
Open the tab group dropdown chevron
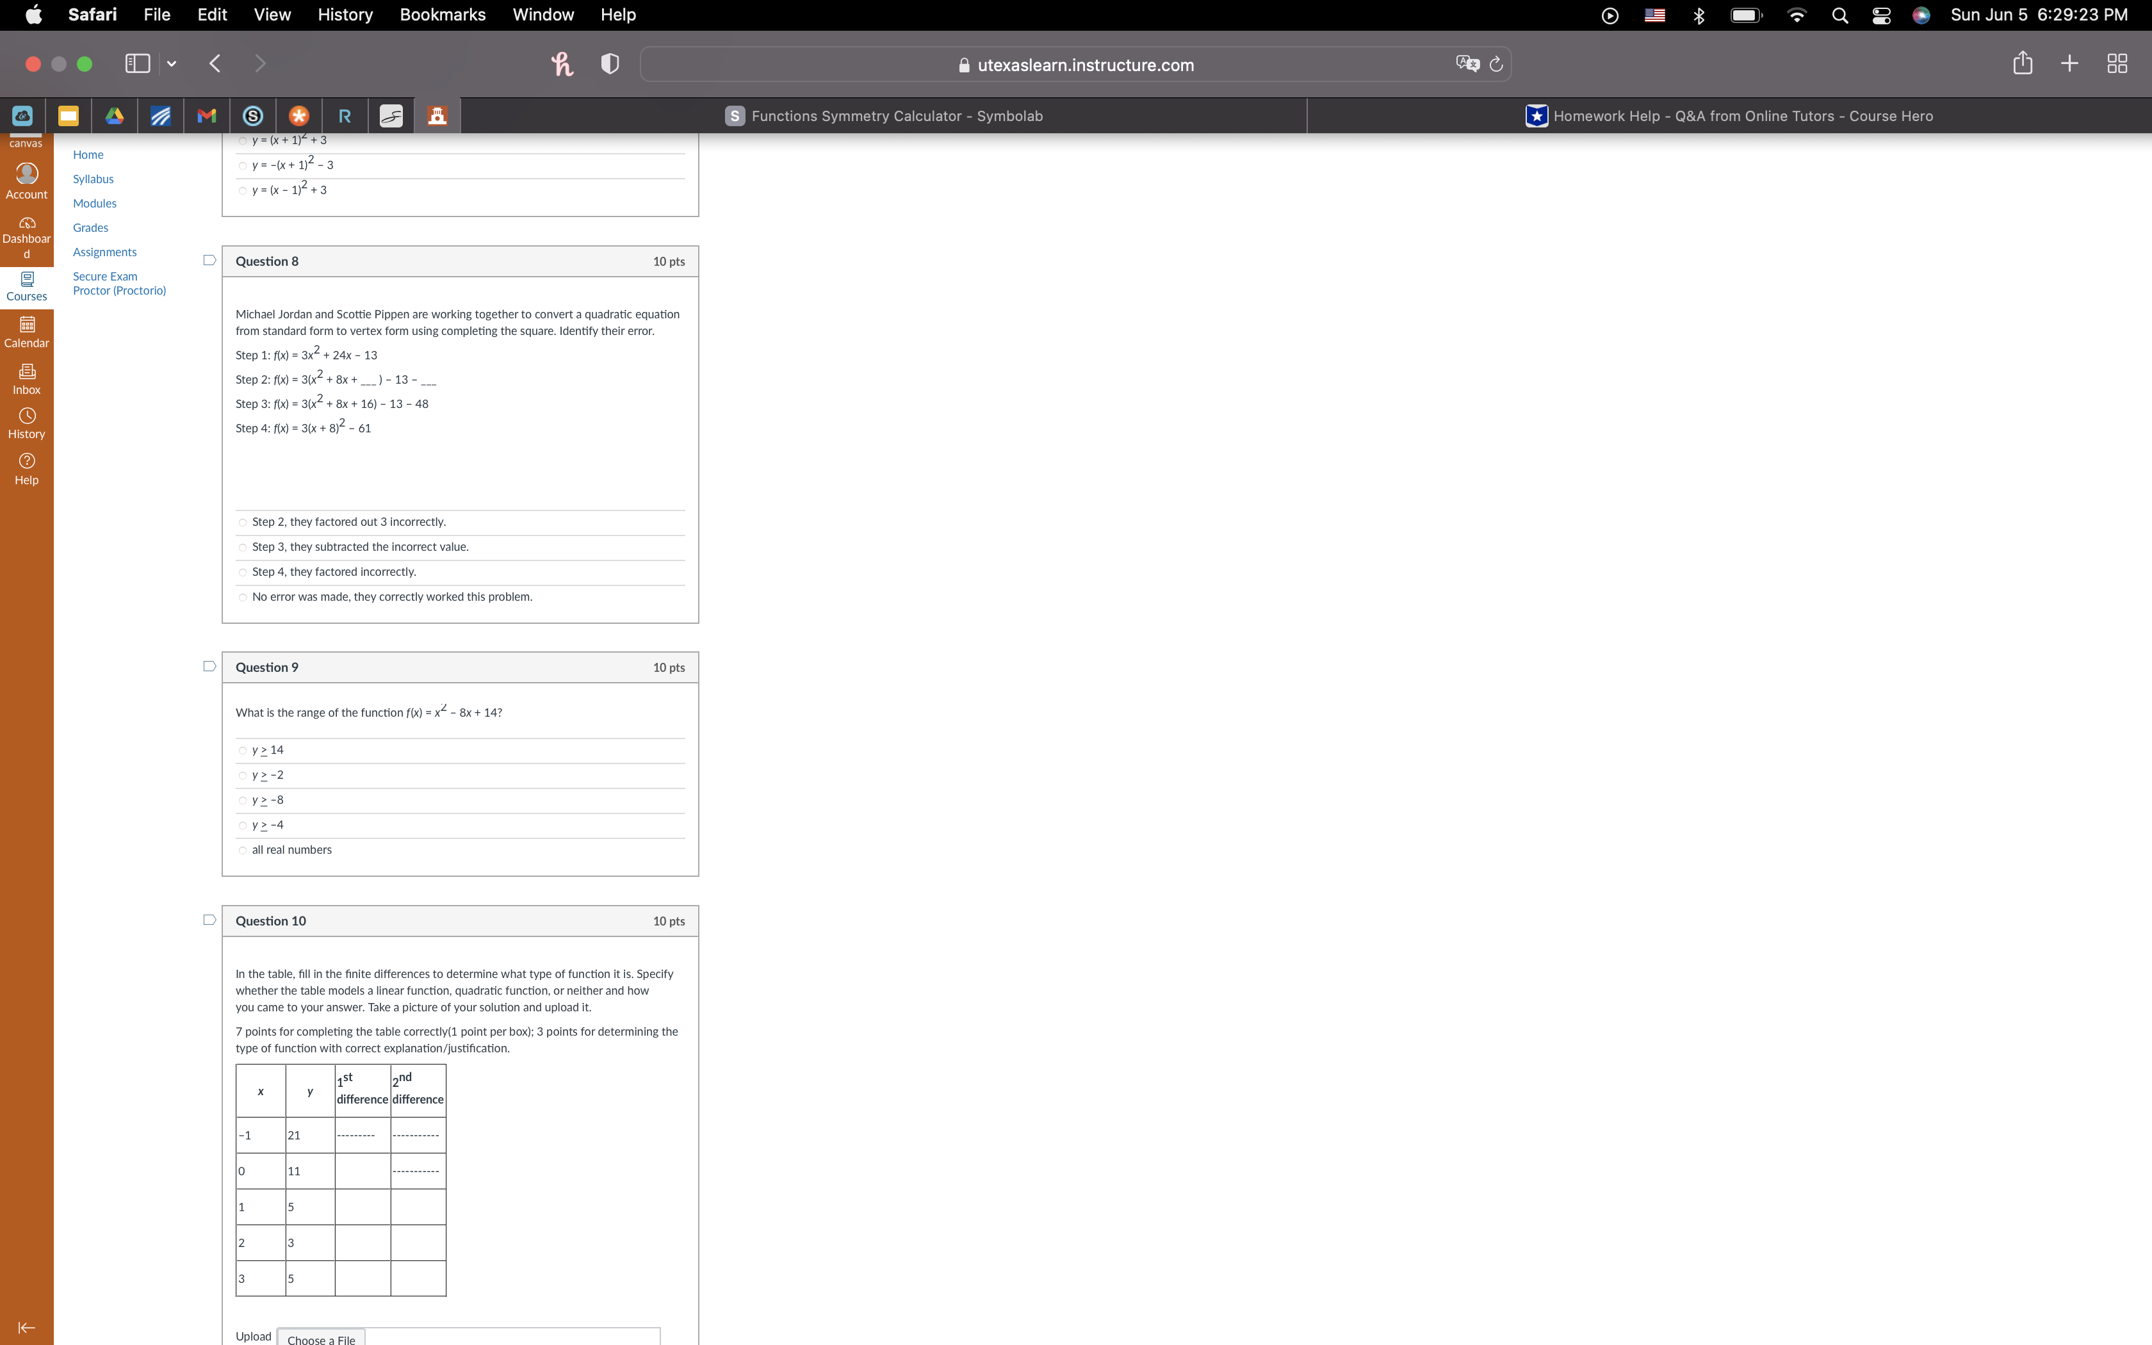point(172,63)
